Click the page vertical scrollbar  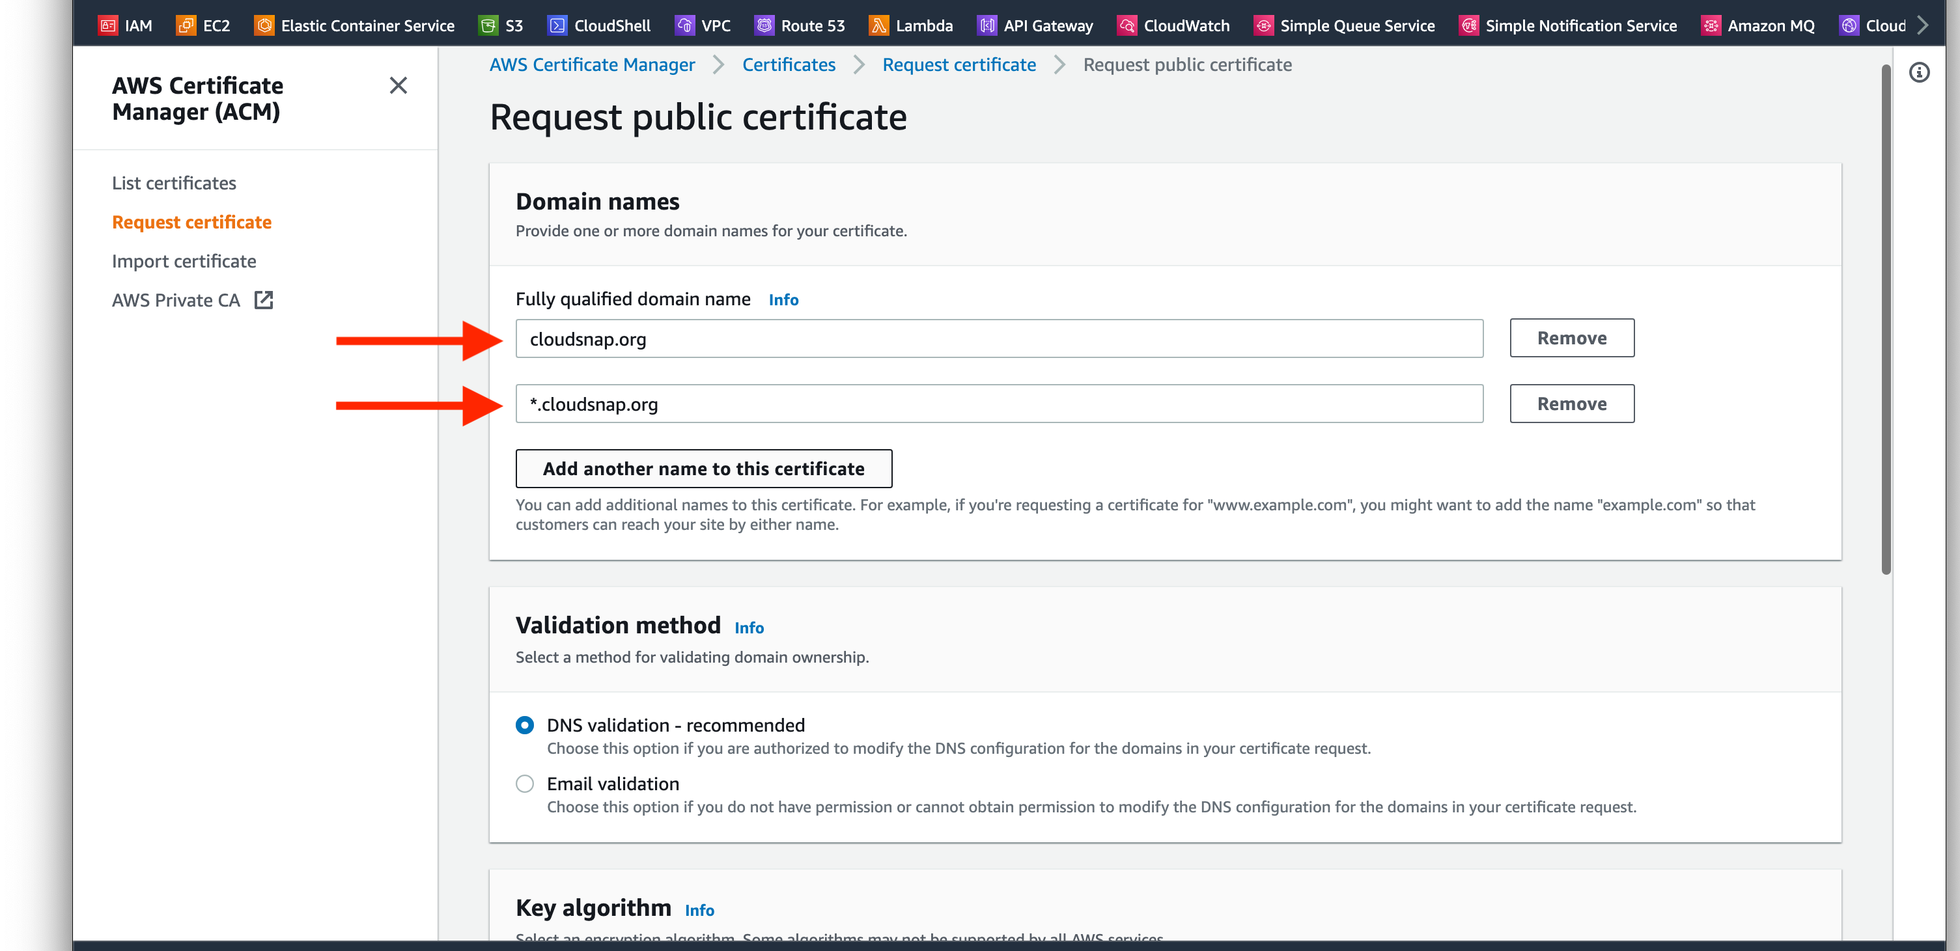1886,320
